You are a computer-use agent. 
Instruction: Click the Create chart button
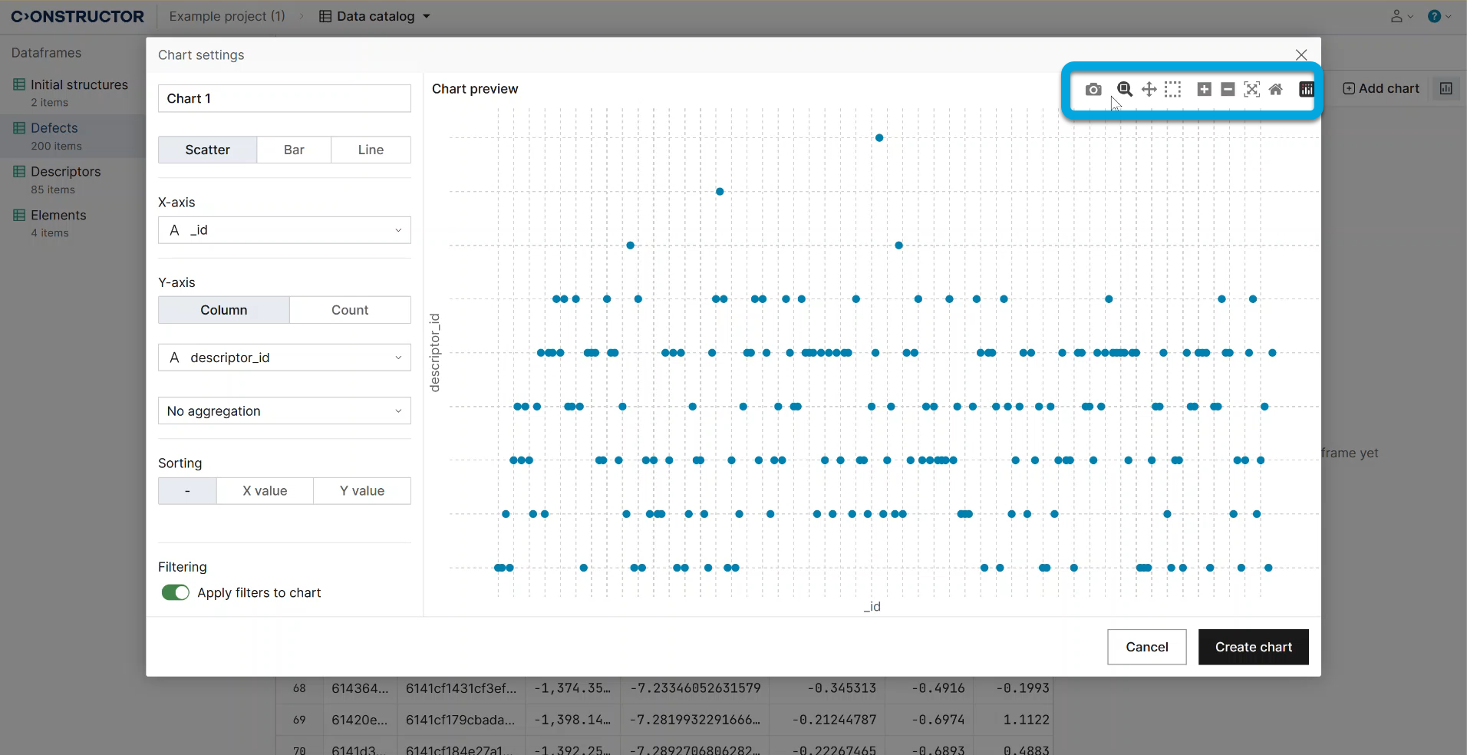coord(1253,647)
